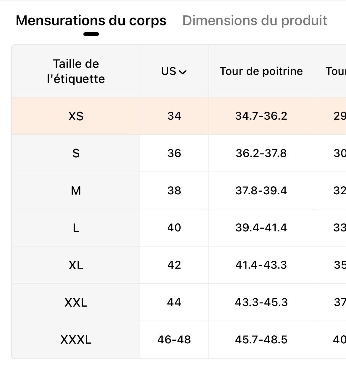Click US size 40 cell
The height and width of the screenshot is (365, 346).
pyautogui.click(x=174, y=228)
